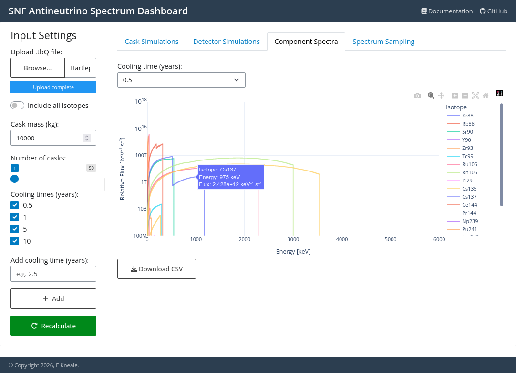Switch to the Detector Simulations tab
Screen dimensions: 516x373
tap(227, 42)
